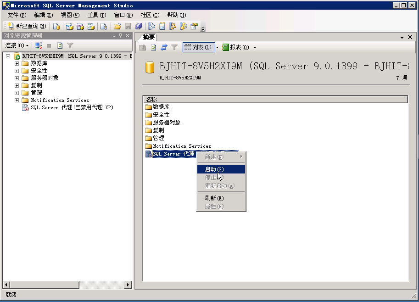Image resolution: width=419 pixels, height=302 pixels.
Task: Select 管理 folder in the summary list
Action: click(x=155, y=138)
